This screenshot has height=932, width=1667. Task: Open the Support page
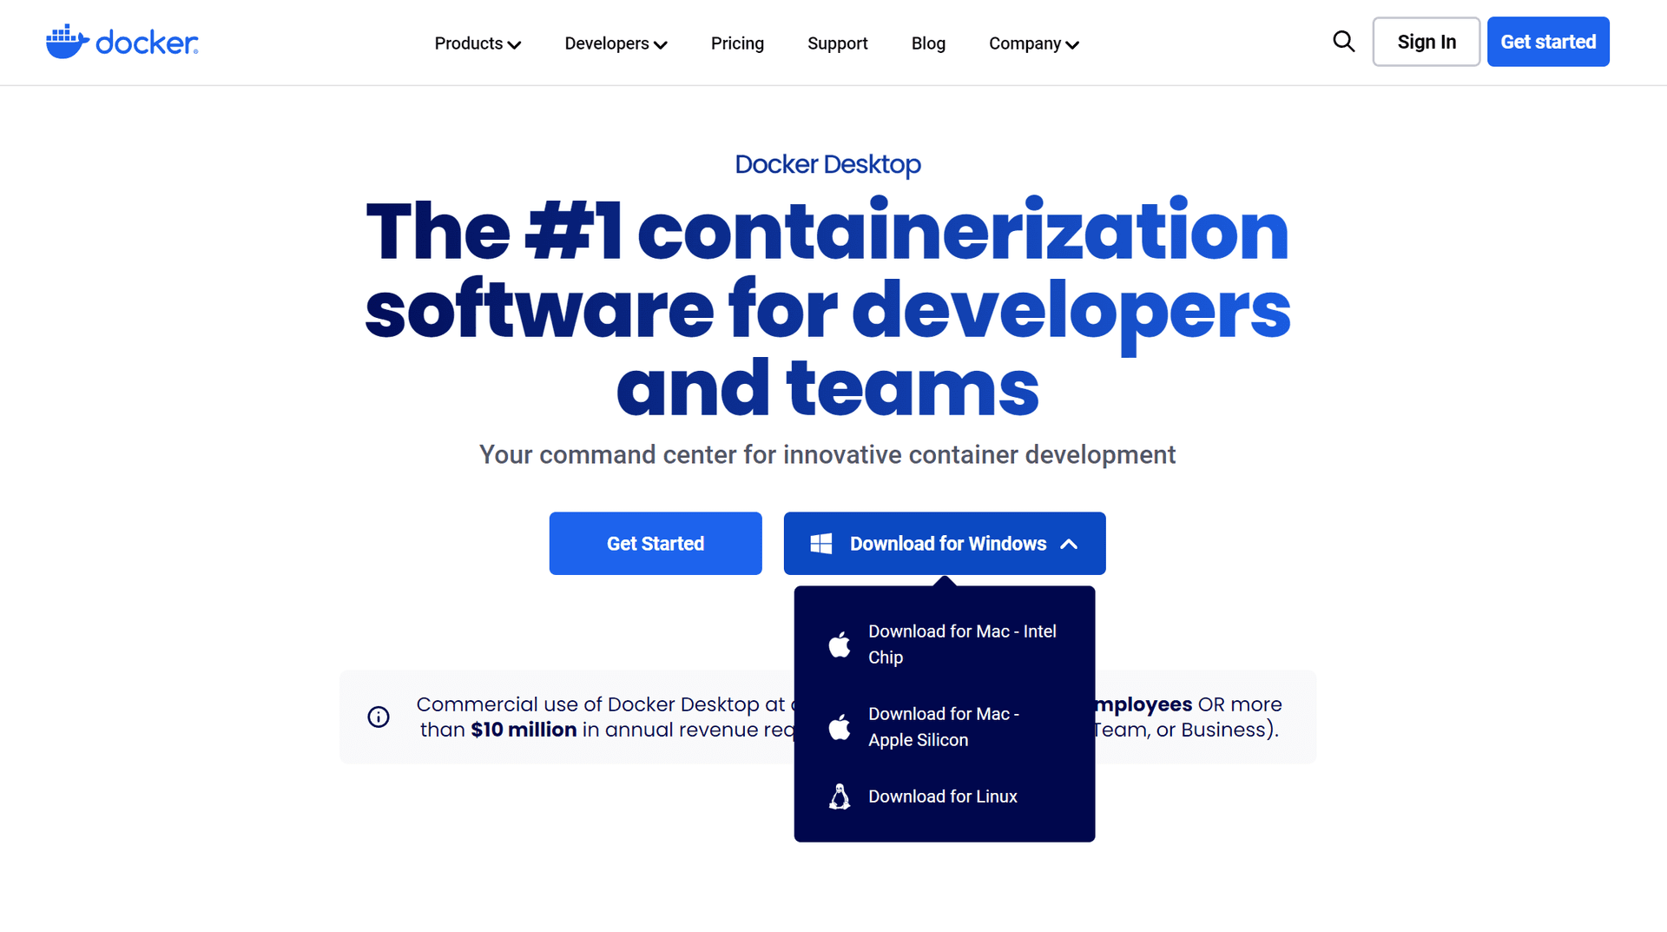tap(837, 43)
